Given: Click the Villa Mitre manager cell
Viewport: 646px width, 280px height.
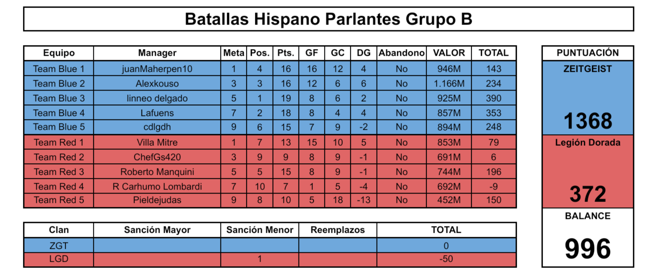Looking at the screenshot, I should (x=157, y=143).
